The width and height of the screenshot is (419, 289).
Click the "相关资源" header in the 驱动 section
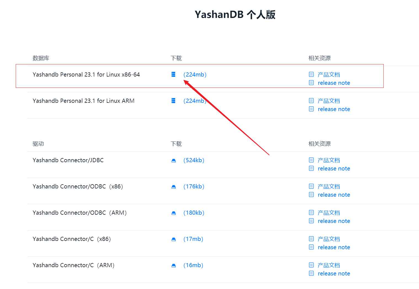click(319, 144)
